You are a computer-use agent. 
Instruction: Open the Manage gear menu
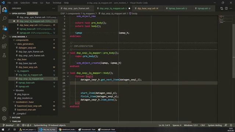coord(4,118)
